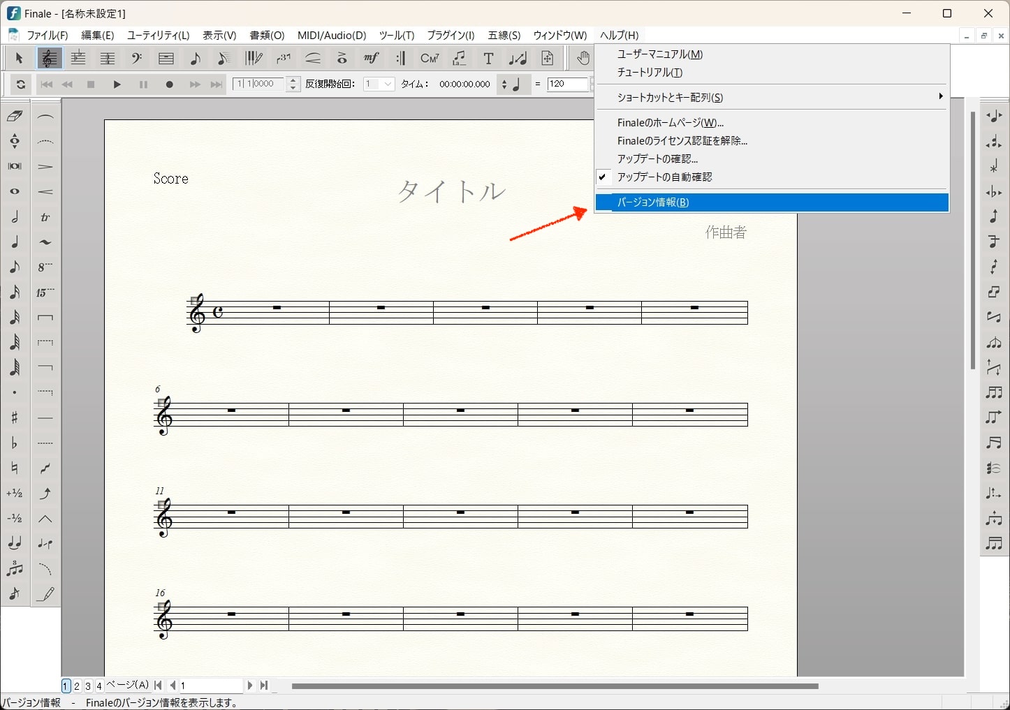Screen dimensions: 1010x710
Task: Select the Resize notes tool
Action: (x=518, y=59)
